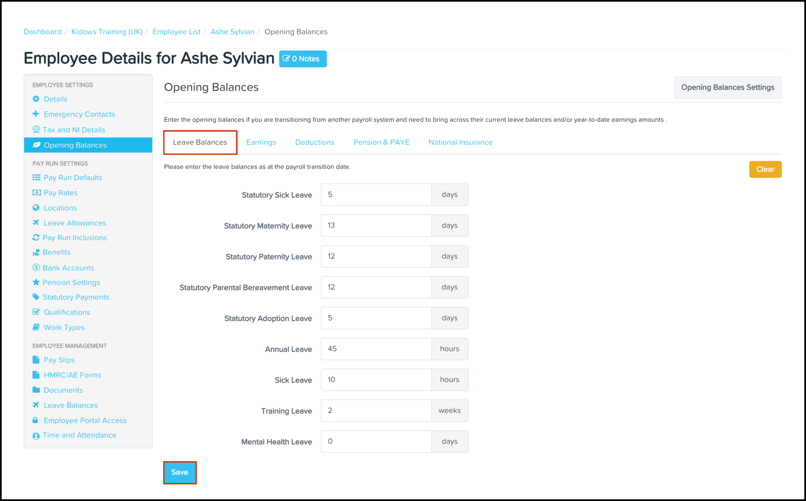Open the 0 Notes badge
The height and width of the screenshot is (501, 806).
click(302, 59)
